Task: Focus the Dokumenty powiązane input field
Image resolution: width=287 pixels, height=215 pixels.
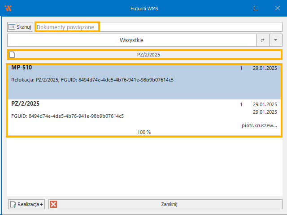Action: [x=67, y=27]
